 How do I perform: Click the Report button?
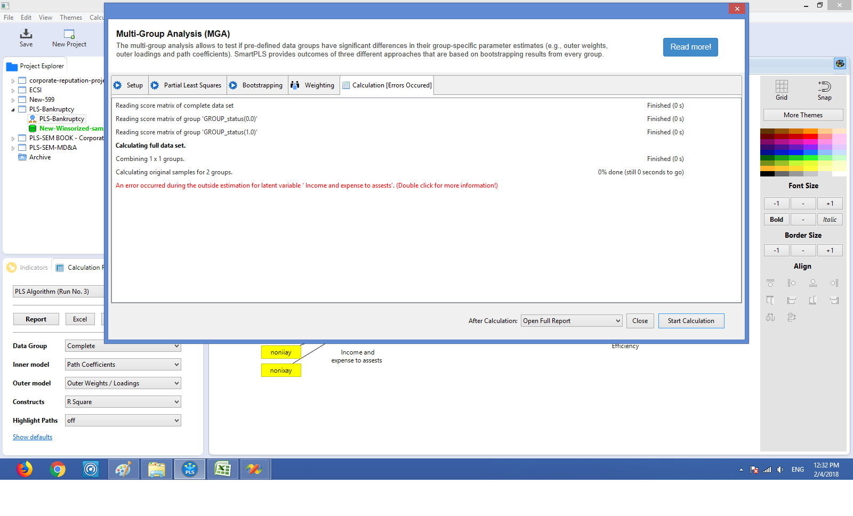click(36, 319)
